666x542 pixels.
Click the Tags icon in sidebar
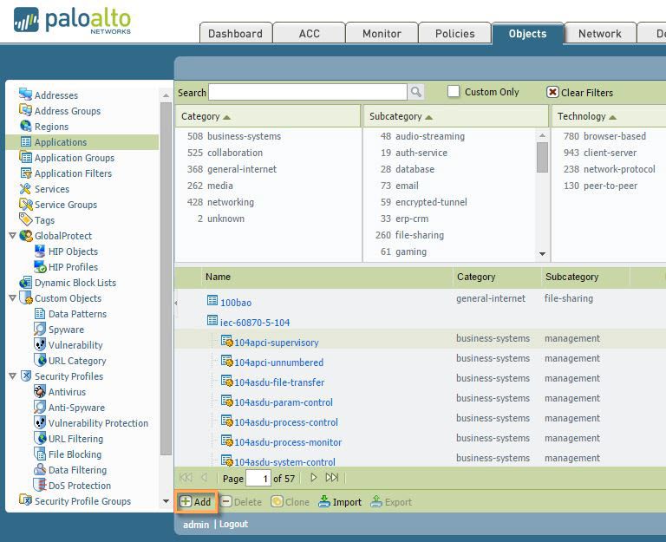pos(25,219)
